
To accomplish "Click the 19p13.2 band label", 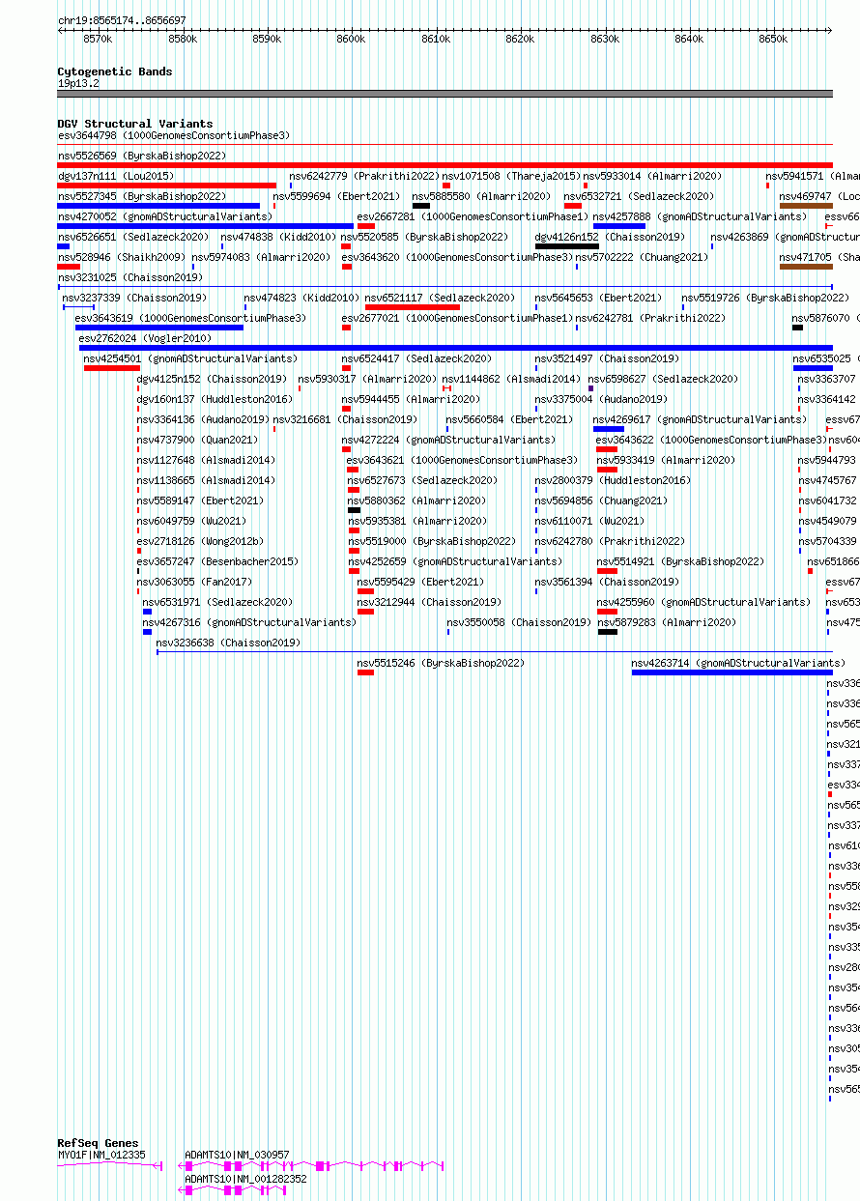I will tap(78, 84).
